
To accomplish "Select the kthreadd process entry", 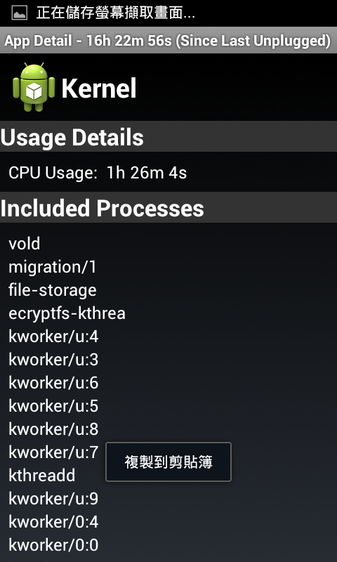I will click(42, 476).
